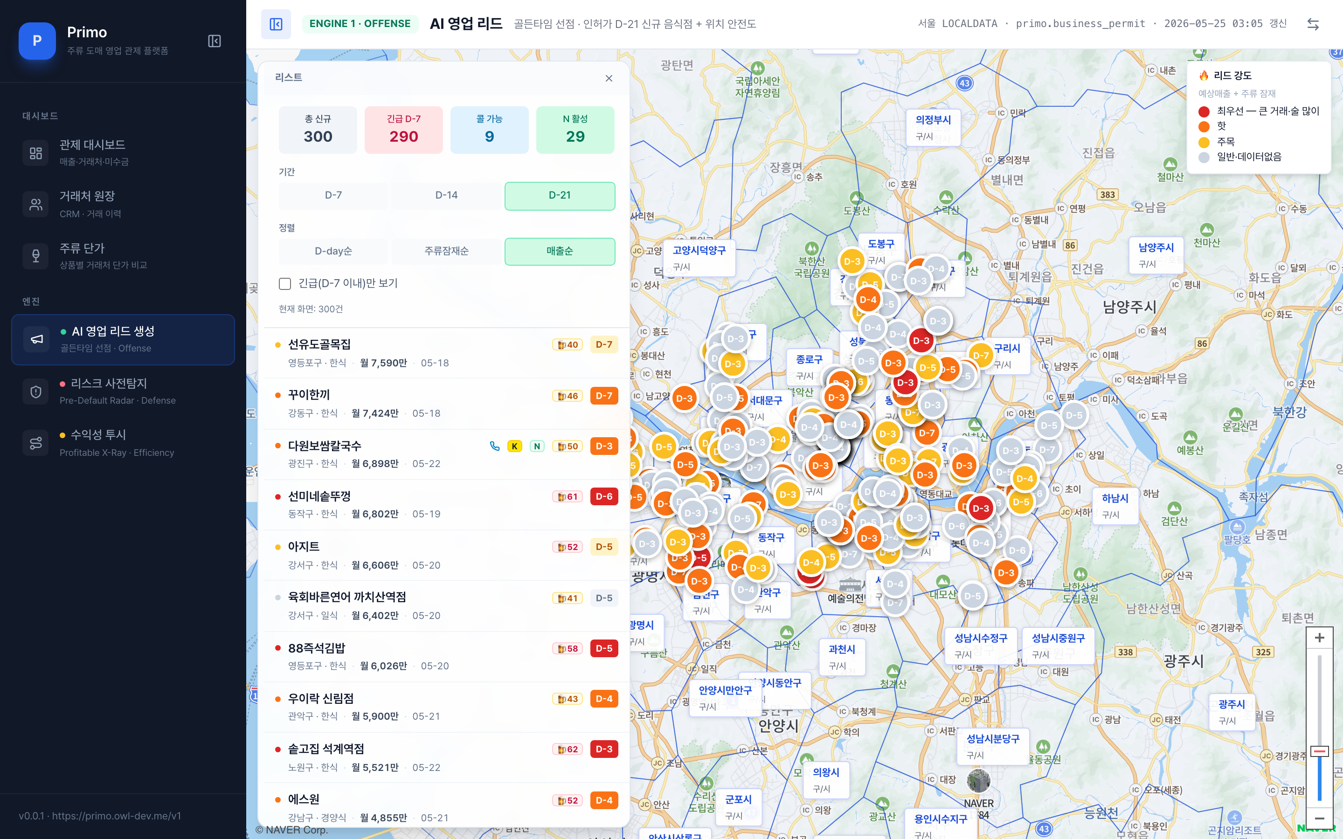Open the 육회바른연어 까치산역점 lead row
Screen dimensions: 1343x839
446,605
